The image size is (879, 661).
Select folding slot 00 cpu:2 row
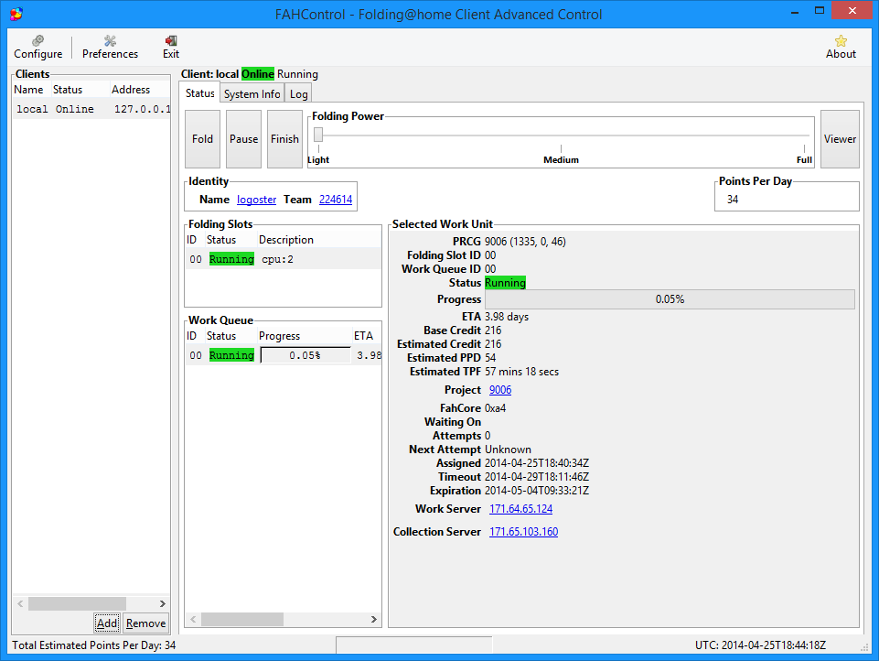coord(284,259)
